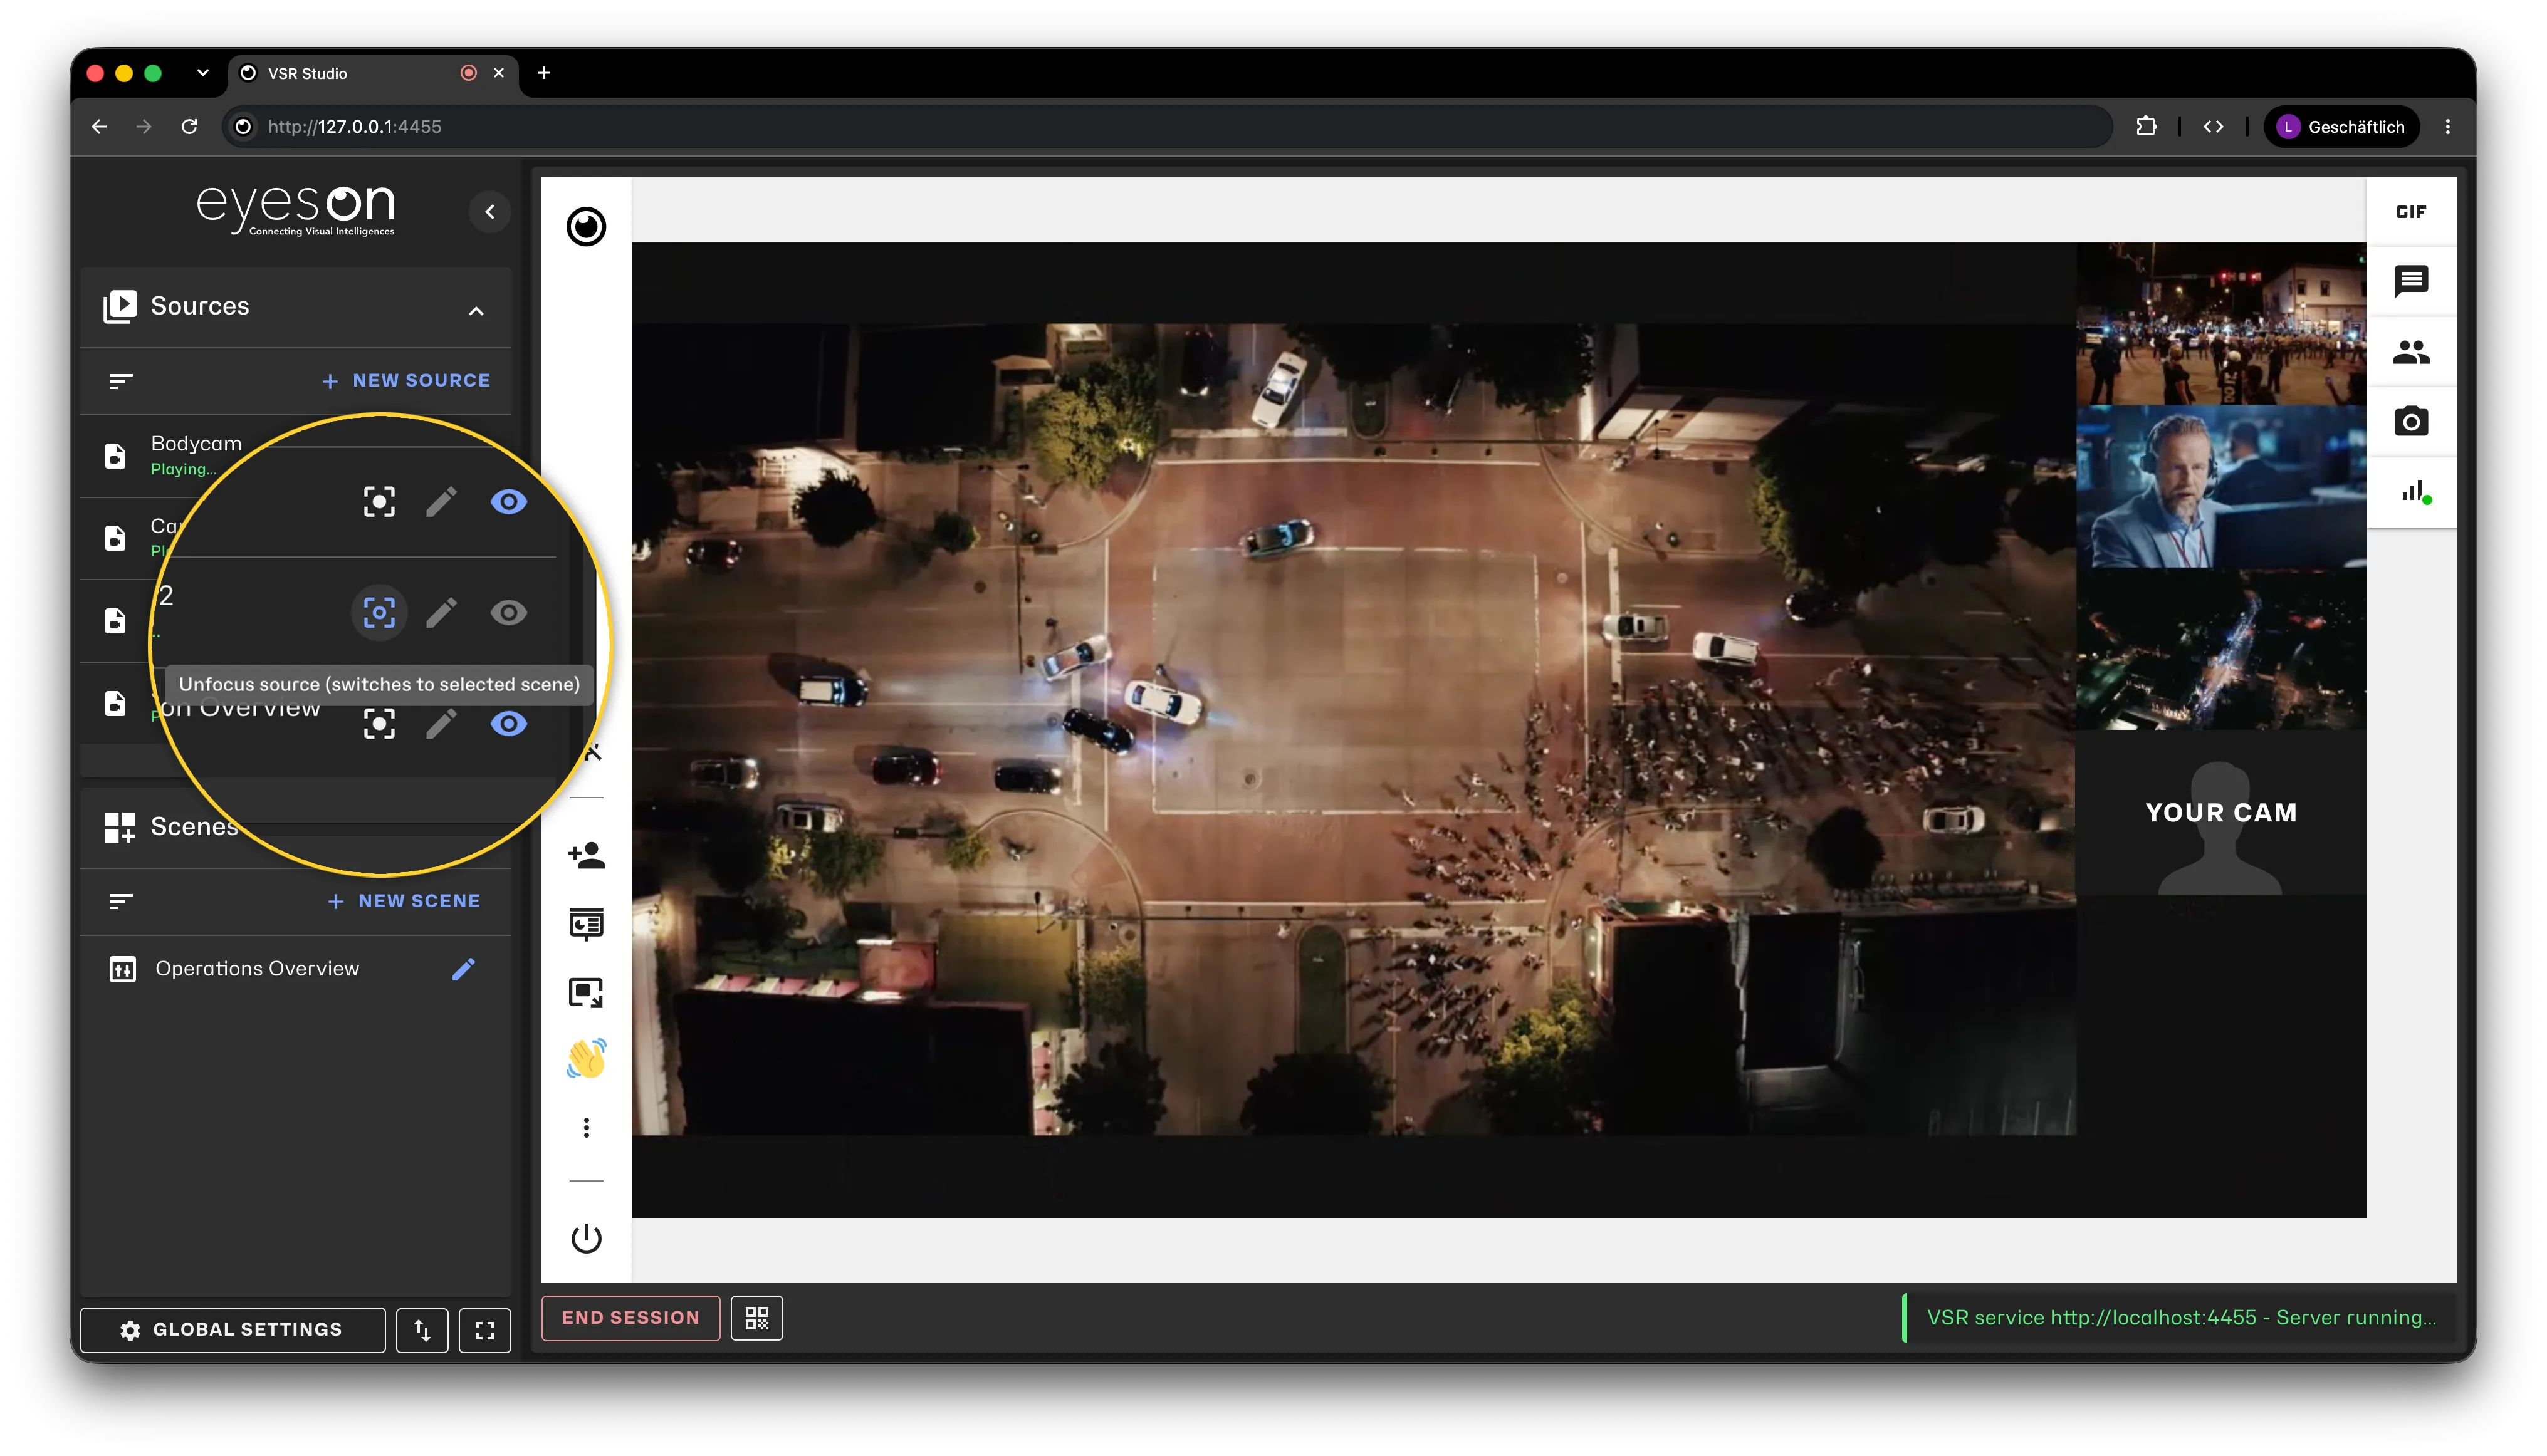
Task: Toggle fullscreen from the sidebar footer
Action: click(x=485, y=1330)
